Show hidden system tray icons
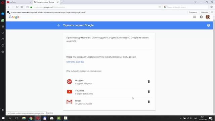 tap(181, 118)
